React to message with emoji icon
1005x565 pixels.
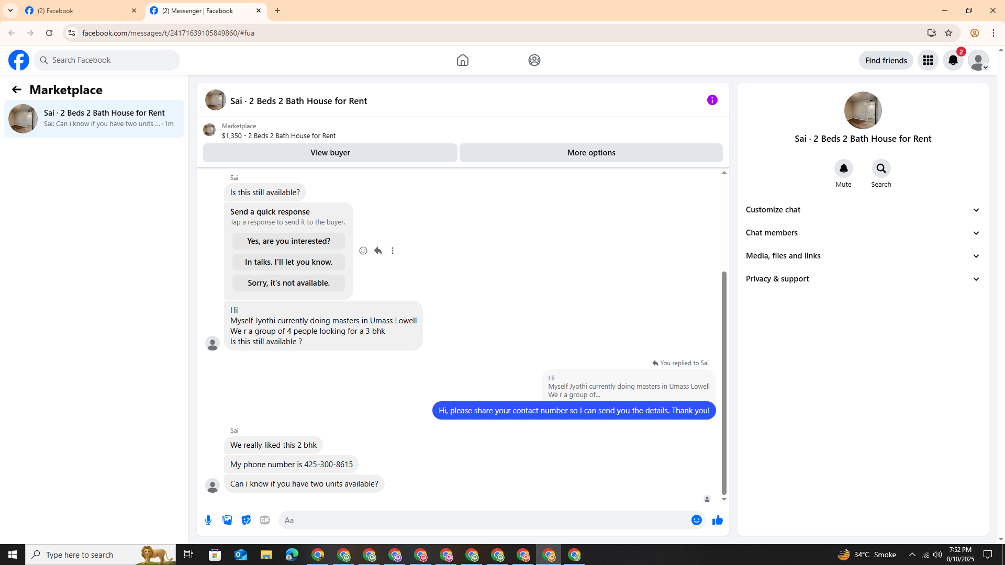click(x=363, y=251)
